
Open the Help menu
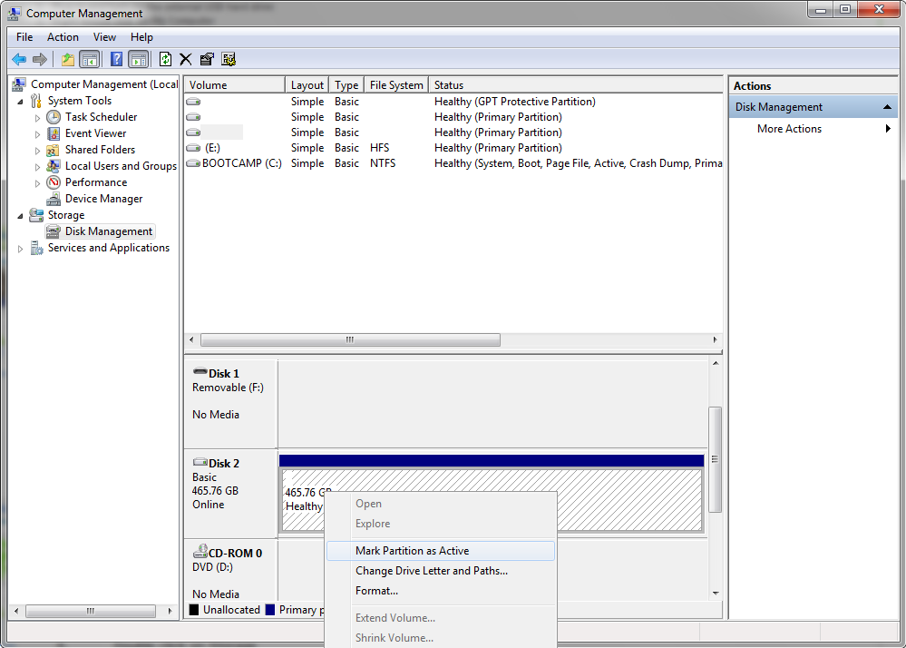pos(141,37)
